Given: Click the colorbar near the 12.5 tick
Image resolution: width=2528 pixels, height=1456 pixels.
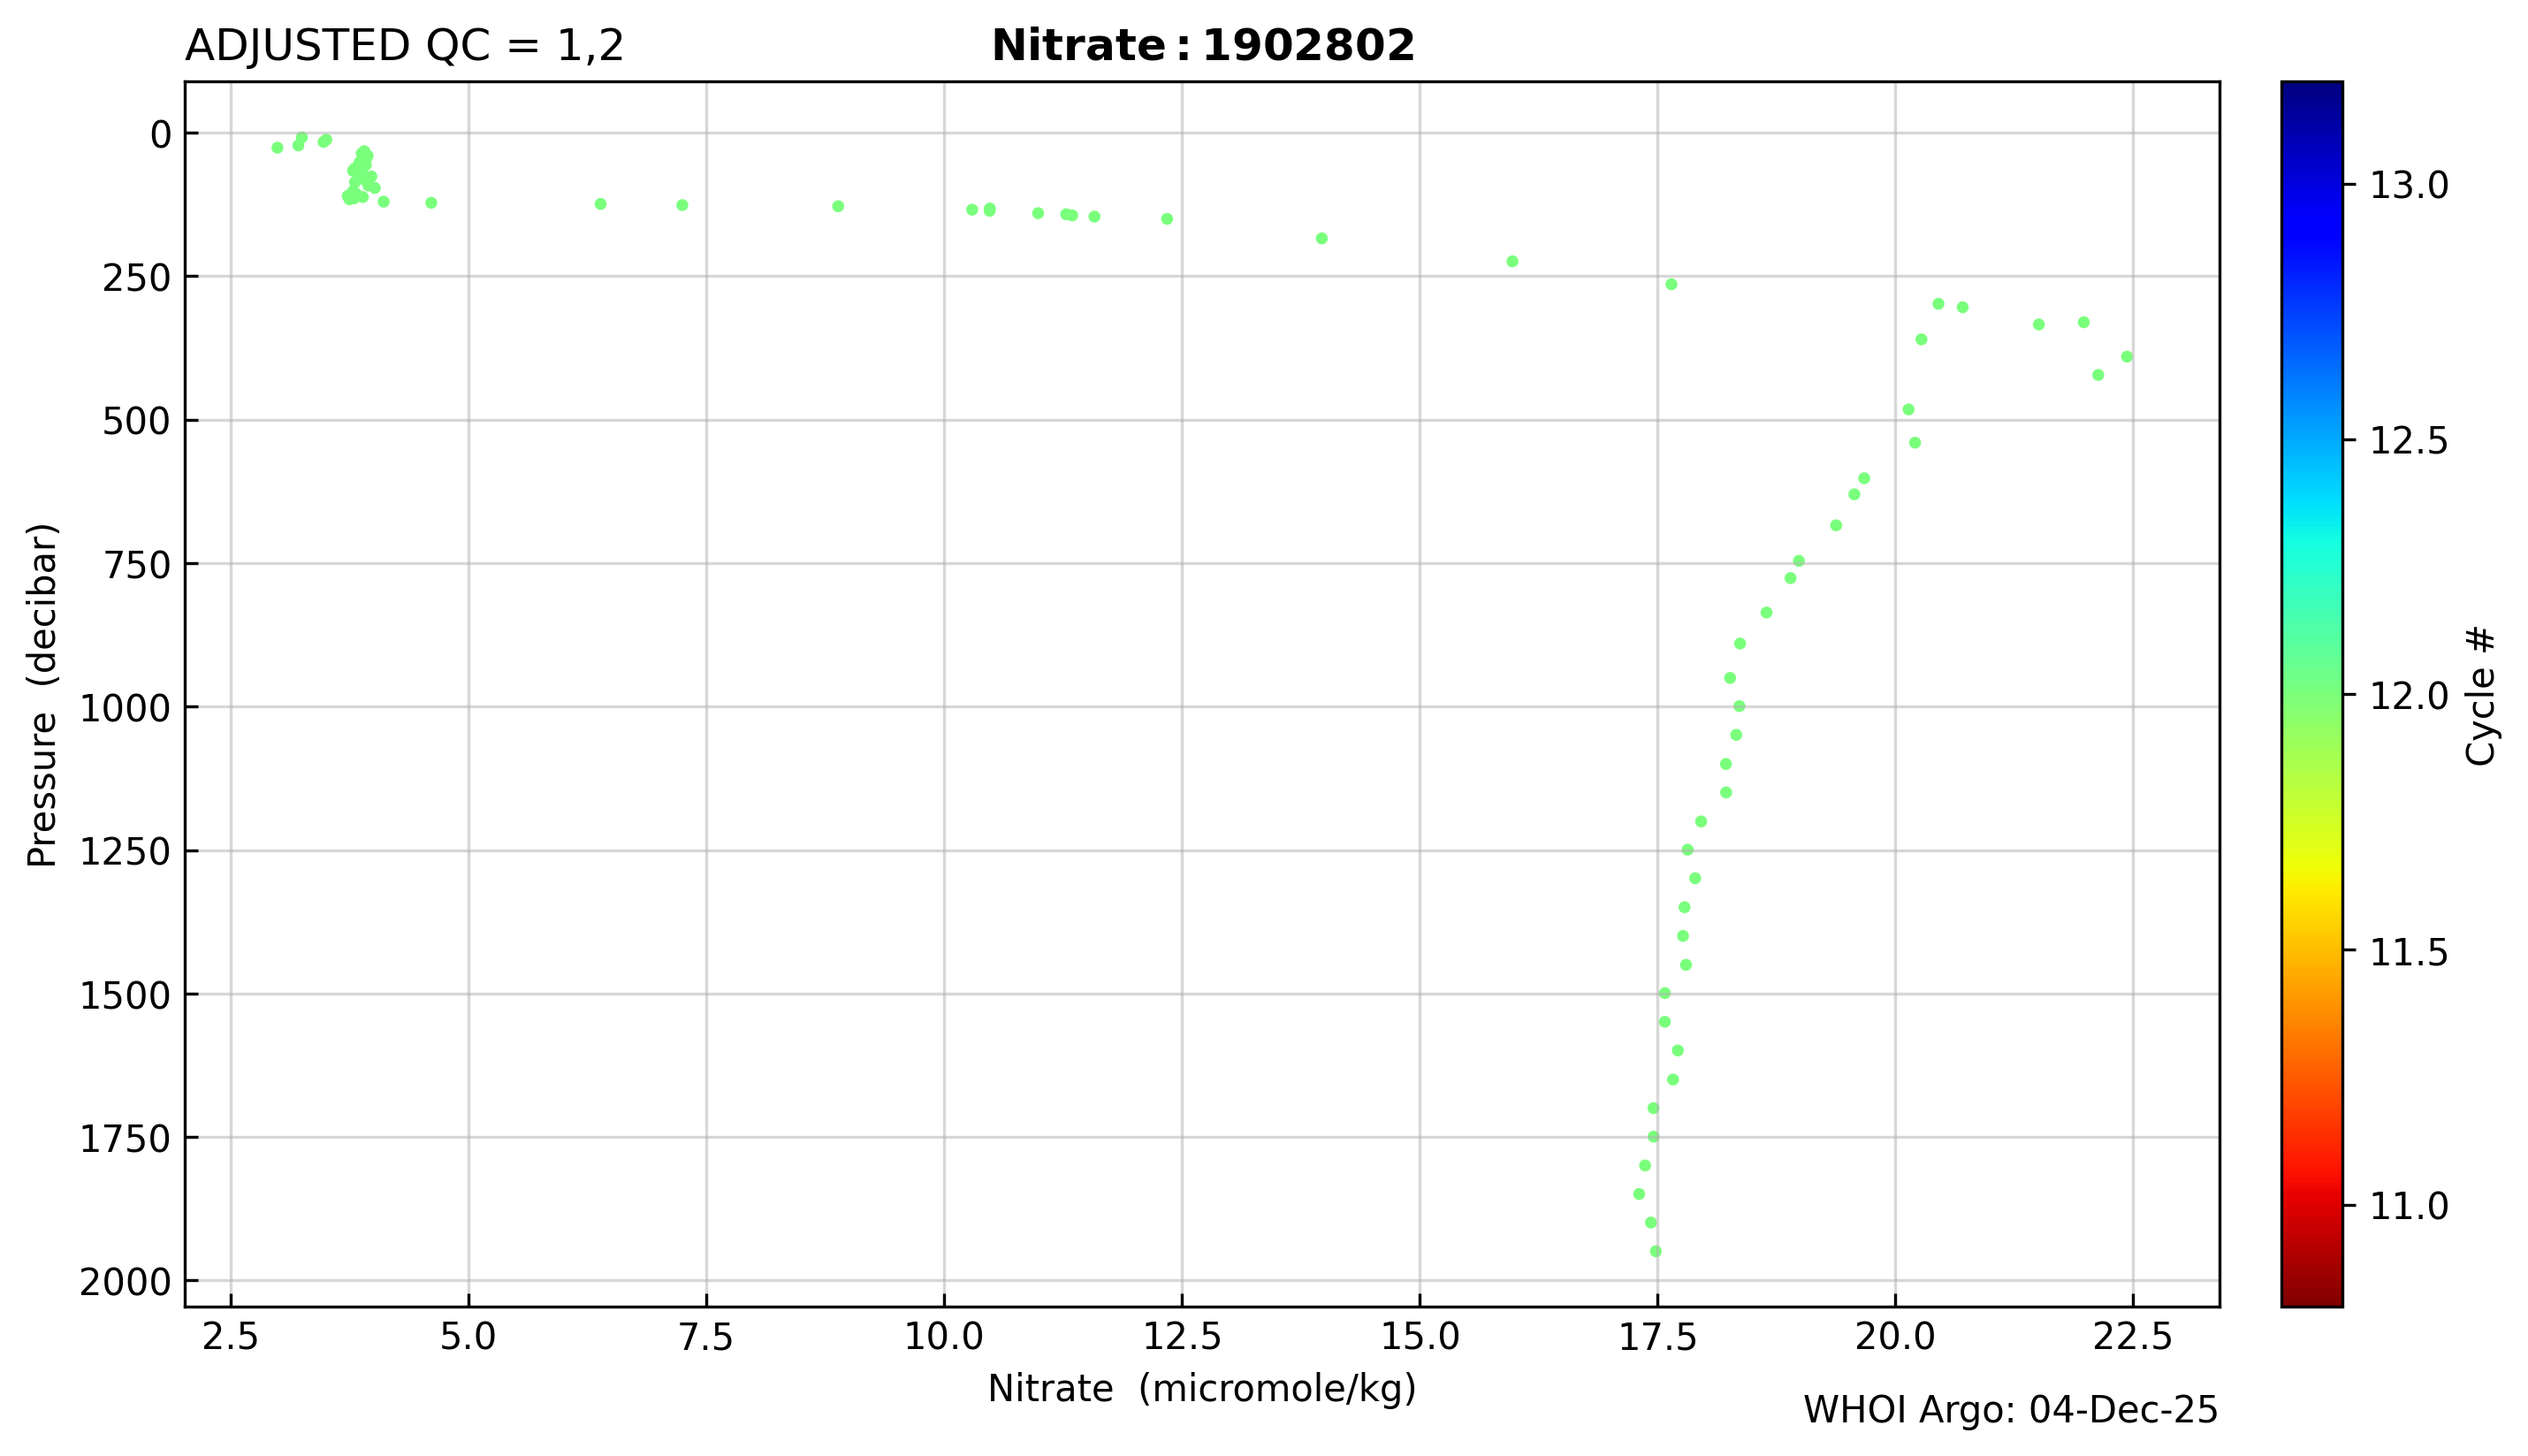Looking at the screenshot, I should (x=2311, y=440).
